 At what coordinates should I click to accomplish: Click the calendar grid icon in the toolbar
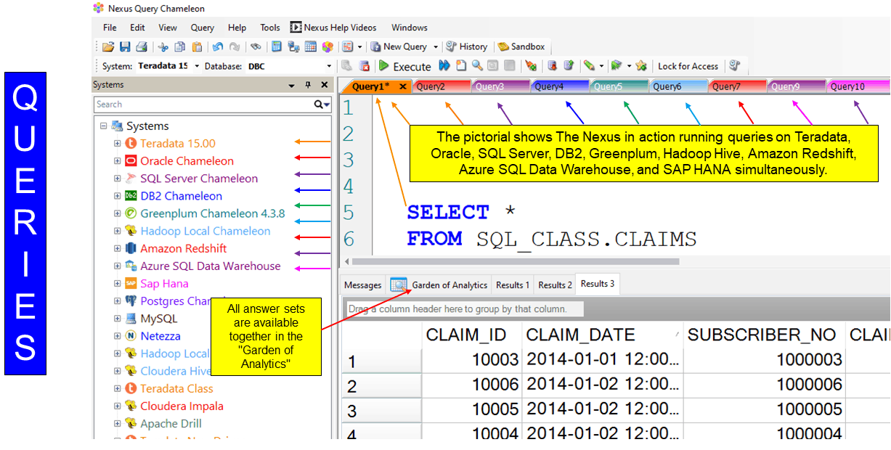point(310,47)
